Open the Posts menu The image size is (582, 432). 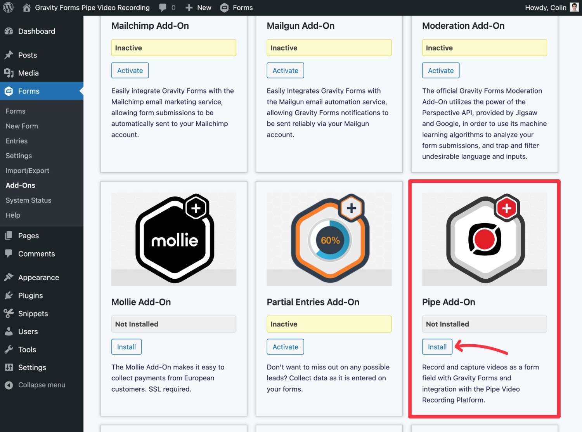coord(28,55)
